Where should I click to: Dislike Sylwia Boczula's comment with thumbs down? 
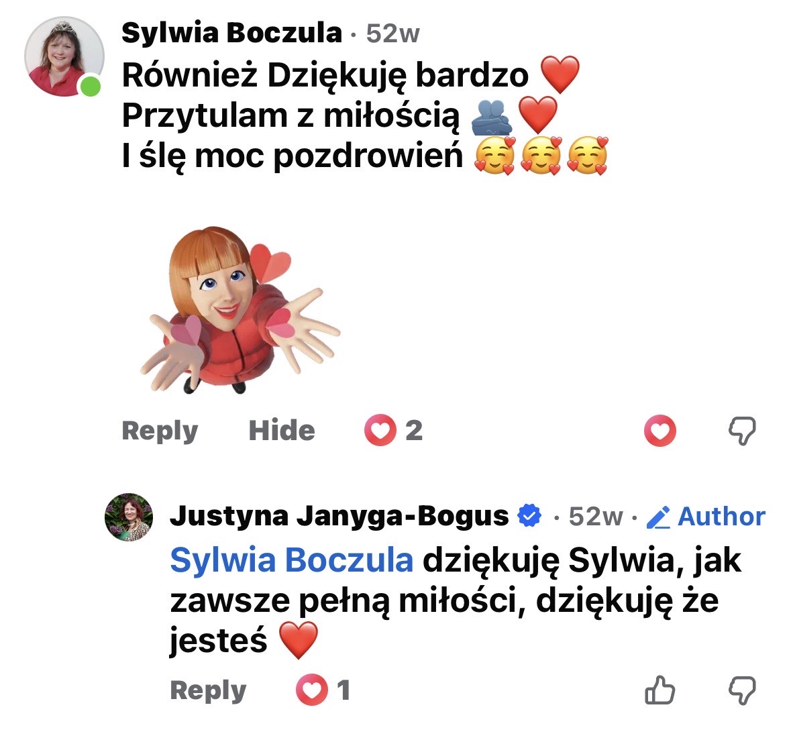pos(742,431)
